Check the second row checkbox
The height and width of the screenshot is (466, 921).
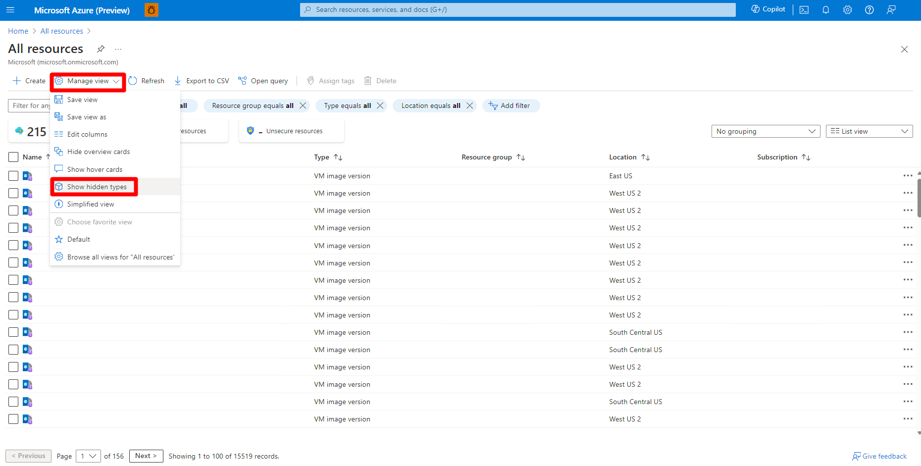(13, 193)
